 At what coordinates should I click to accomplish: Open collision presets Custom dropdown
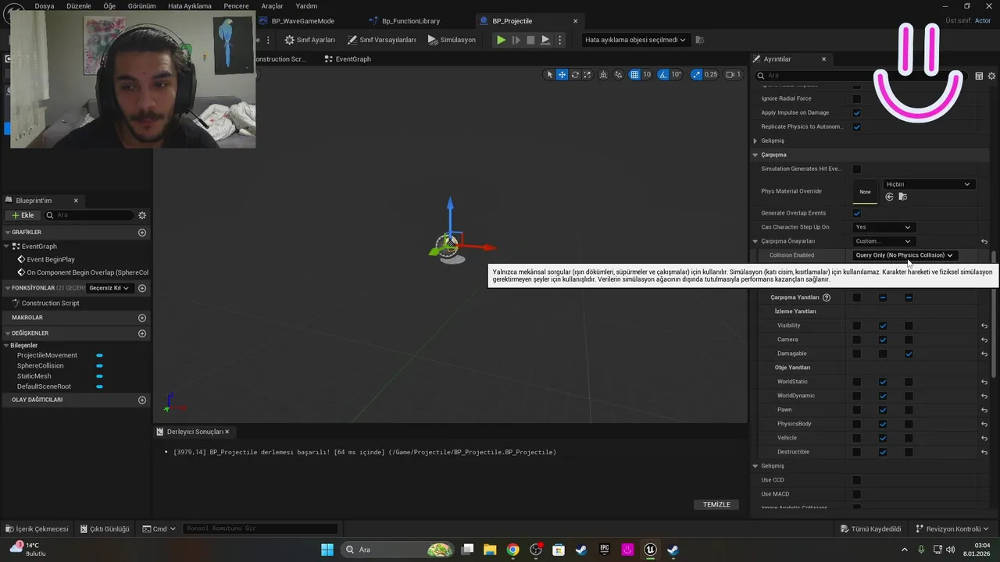coord(883,241)
